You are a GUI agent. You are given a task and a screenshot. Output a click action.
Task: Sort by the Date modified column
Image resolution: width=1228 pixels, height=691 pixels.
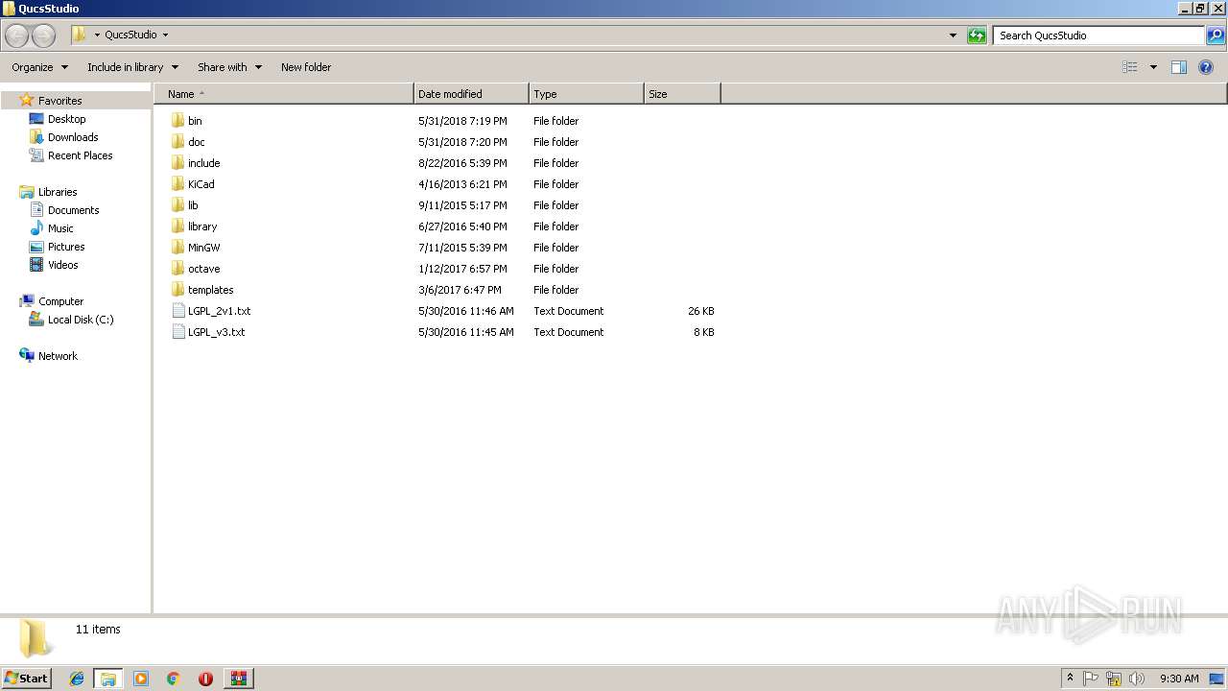click(471, 94)
